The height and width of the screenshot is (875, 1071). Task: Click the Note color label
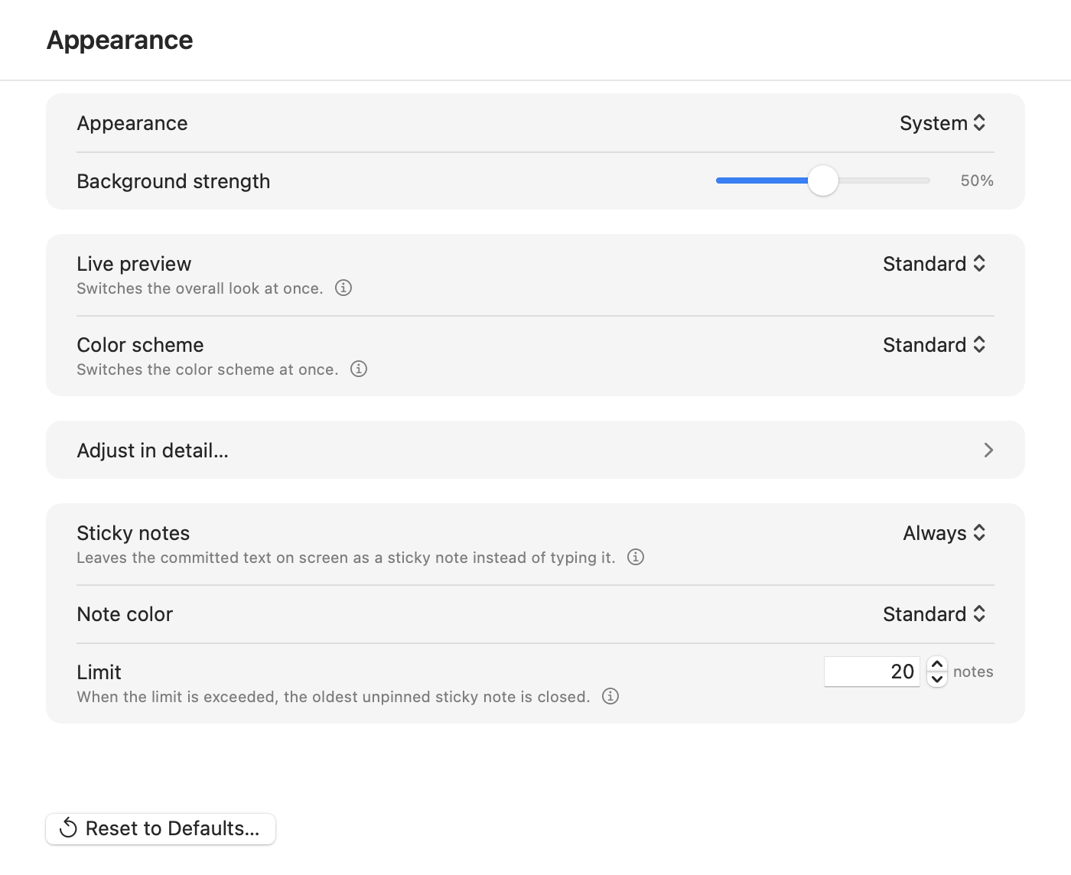click(x=125, y=614)
